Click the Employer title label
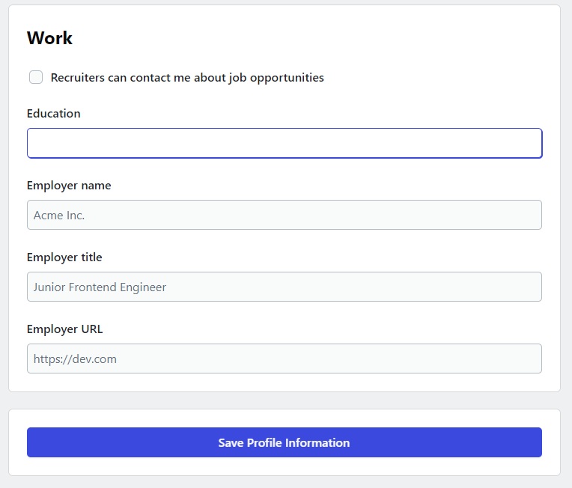The image size is (572, 488). tap(64, 257)
